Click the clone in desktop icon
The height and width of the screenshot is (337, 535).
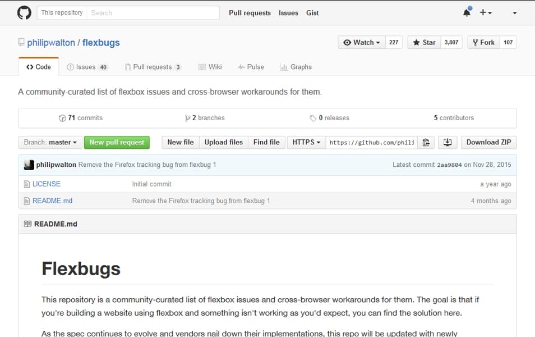[x=448, y=142]
